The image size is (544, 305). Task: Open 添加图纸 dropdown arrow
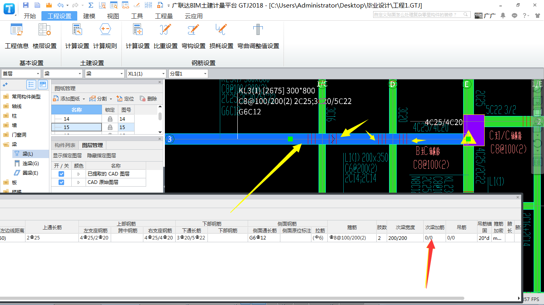(84, 99)
